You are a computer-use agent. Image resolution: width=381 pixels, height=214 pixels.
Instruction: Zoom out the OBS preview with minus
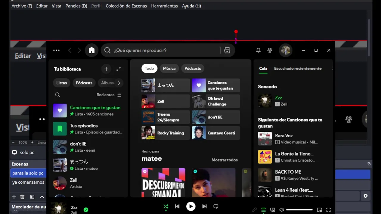pyautogui.click(x=13, y=142)
